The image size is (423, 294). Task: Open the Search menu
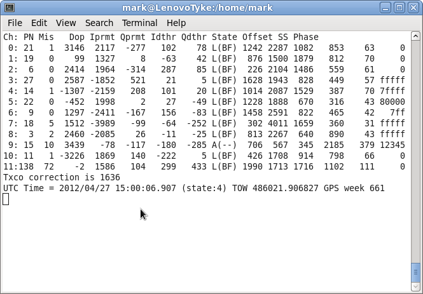pyautogui.click(x=99, y=23)
